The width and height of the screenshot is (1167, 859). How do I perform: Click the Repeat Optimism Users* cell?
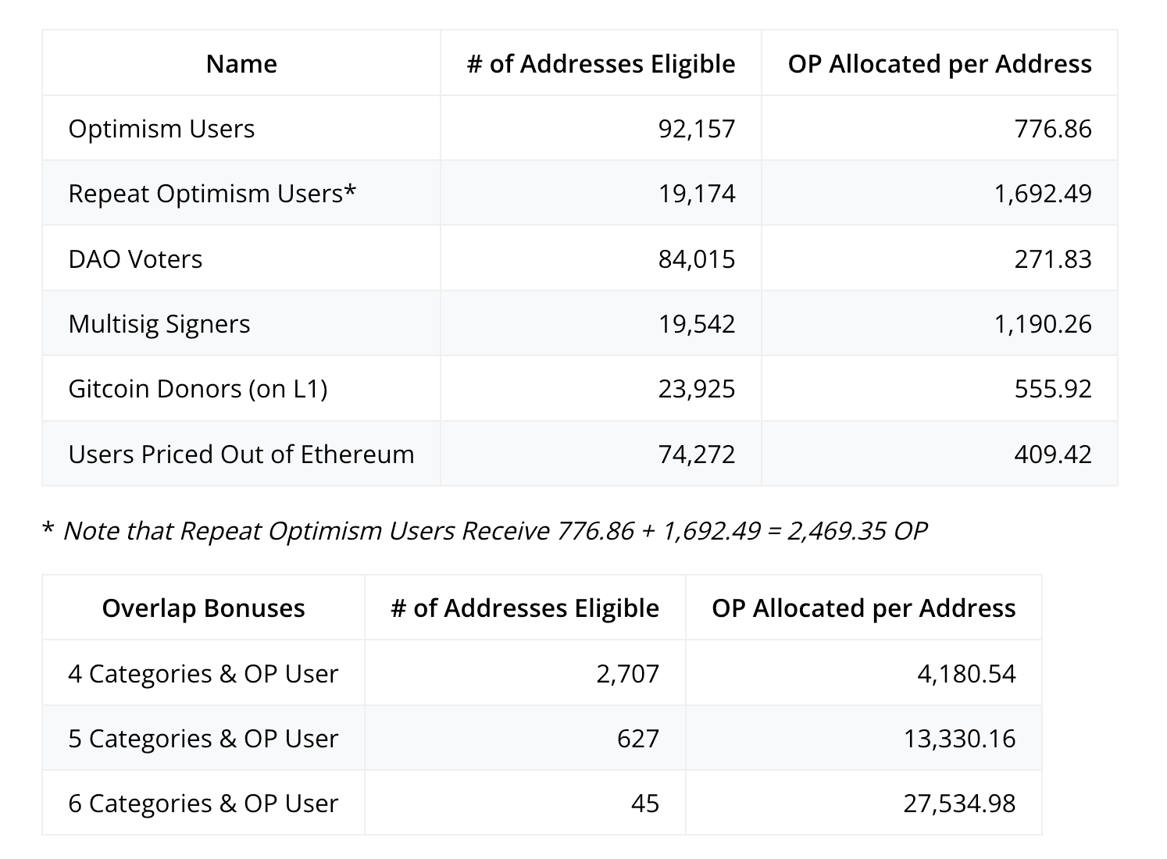pyautogui.click(x=212, y=194)
